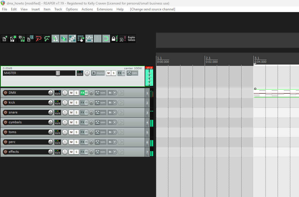Open the Actions menu
The image size is (299, 197).
tap(87, 9)
